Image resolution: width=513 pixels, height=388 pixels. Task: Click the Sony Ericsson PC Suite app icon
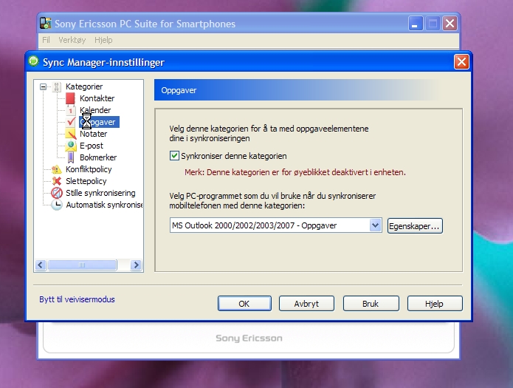[x=46, y=23]
